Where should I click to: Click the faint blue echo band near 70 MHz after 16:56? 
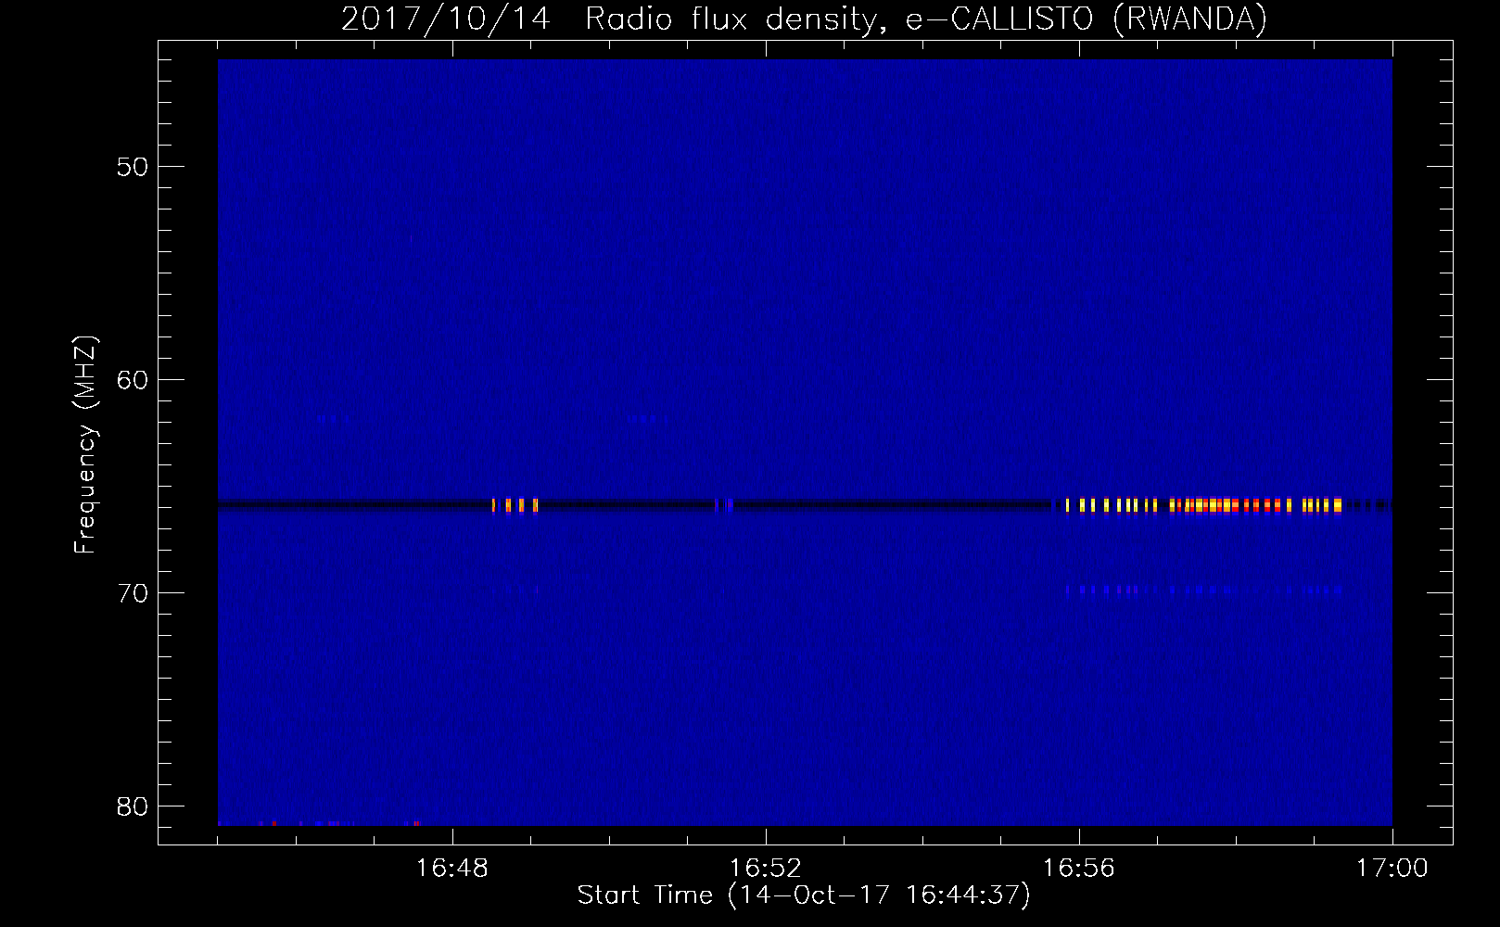coord(1203,590)
